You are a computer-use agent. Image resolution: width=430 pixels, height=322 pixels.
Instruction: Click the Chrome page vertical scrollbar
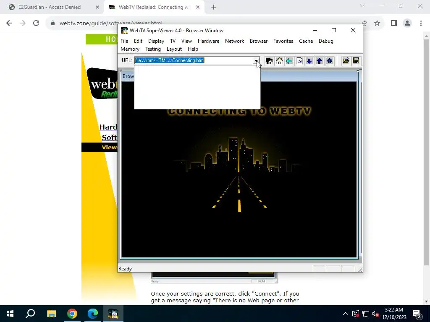(426, 152)
